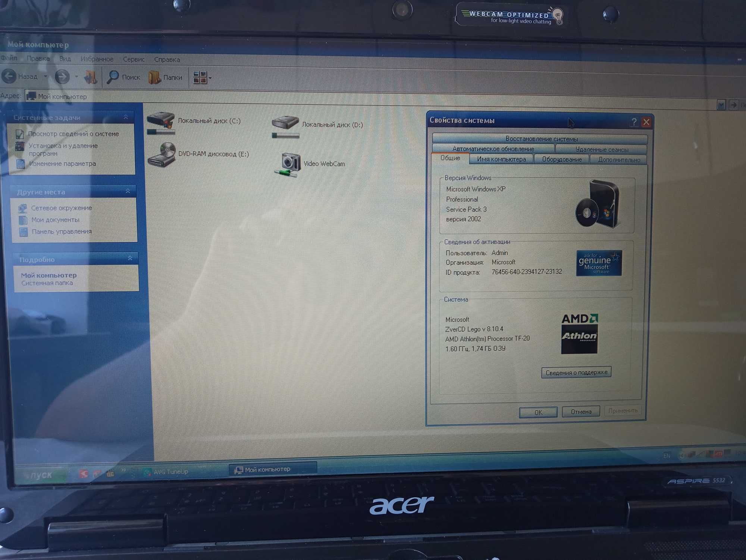Screen dimensions: 746x560
Task: Open the Файл menu
Action: [9, 58]
